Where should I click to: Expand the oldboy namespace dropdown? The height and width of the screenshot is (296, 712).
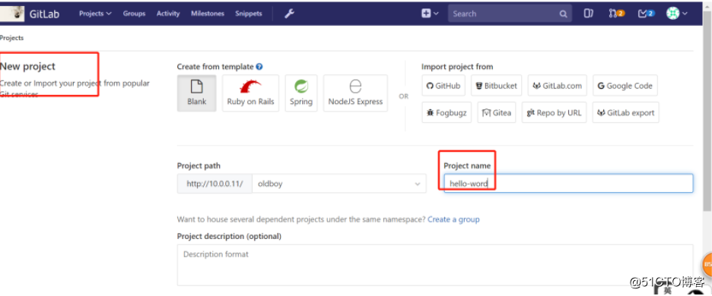click(x=339, y=184)
